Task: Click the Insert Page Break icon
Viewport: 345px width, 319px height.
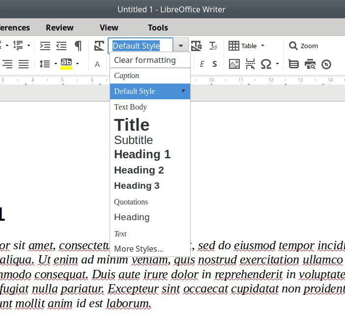Action: coord(250,64)
